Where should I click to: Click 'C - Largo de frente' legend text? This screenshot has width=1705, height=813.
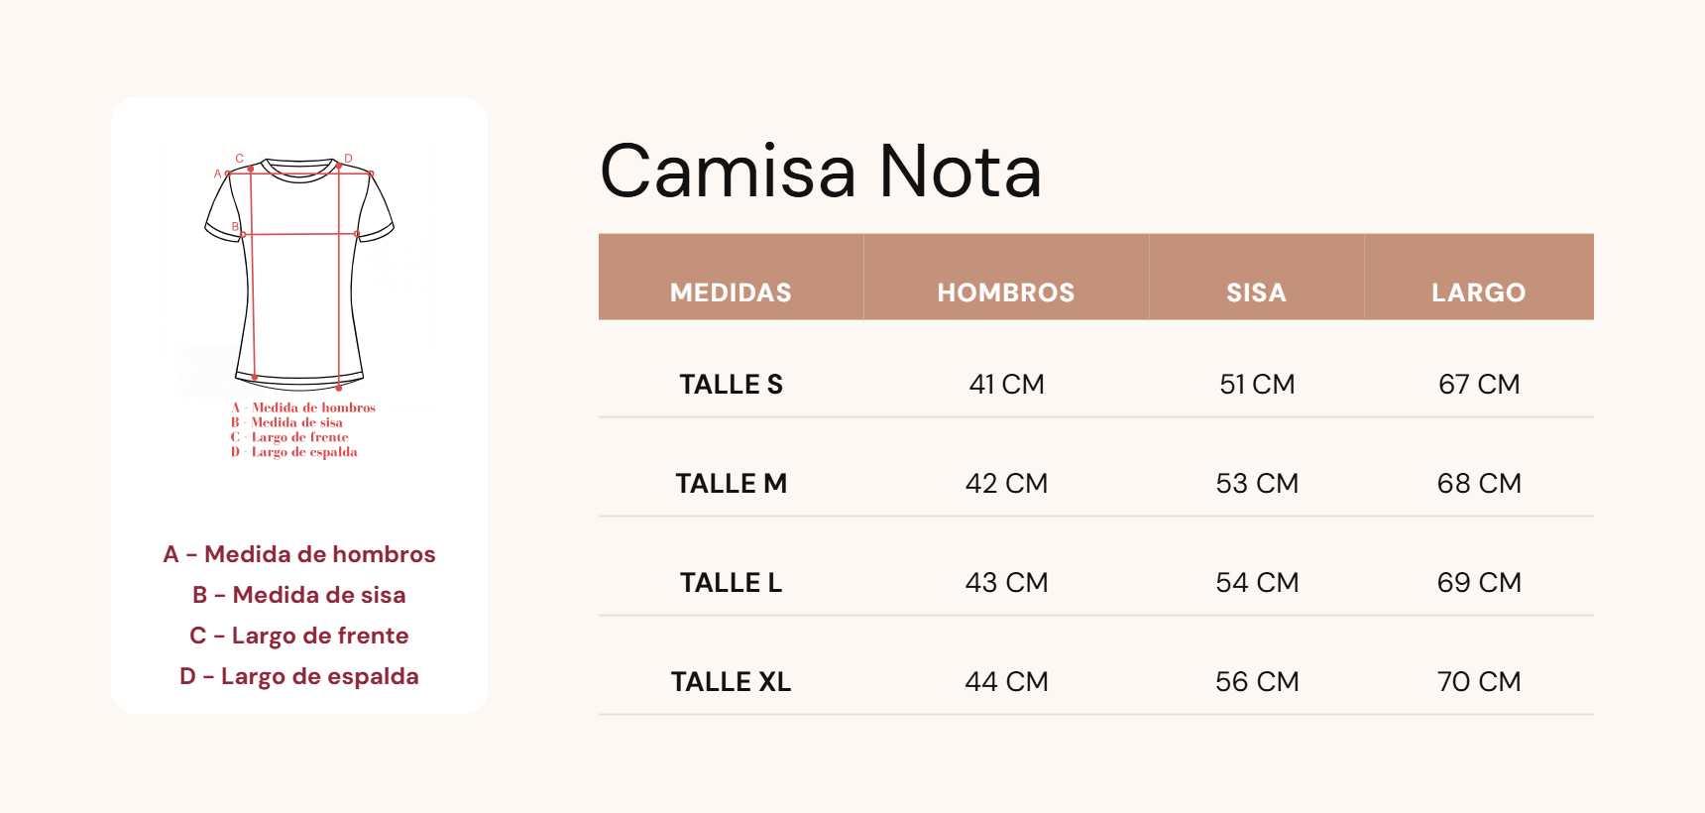point(299,636)
